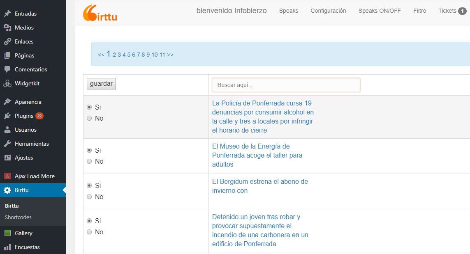
Task: Select Si for the Policía de Ponferrada article
Action: pos(89,107)
